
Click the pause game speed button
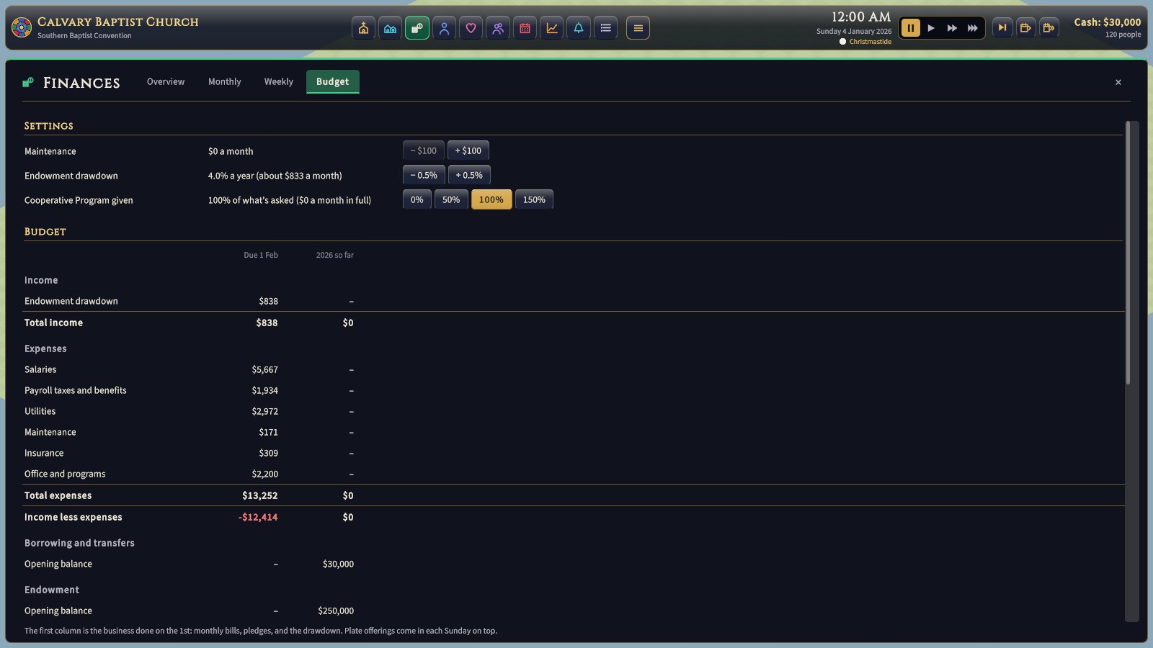910,28
